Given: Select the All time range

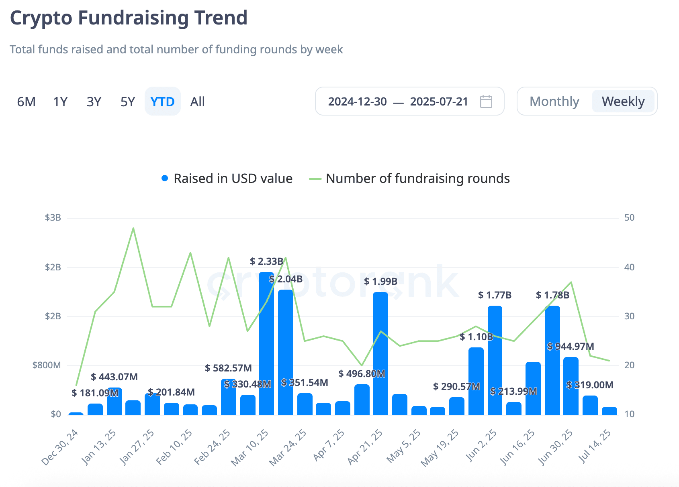Looking at the screenshot, I should (197, 101).
